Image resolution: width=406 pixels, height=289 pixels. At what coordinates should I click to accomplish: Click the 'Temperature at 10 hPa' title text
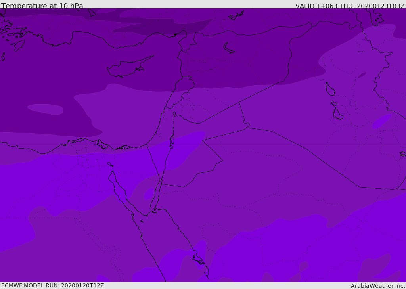tap(42, 6)
